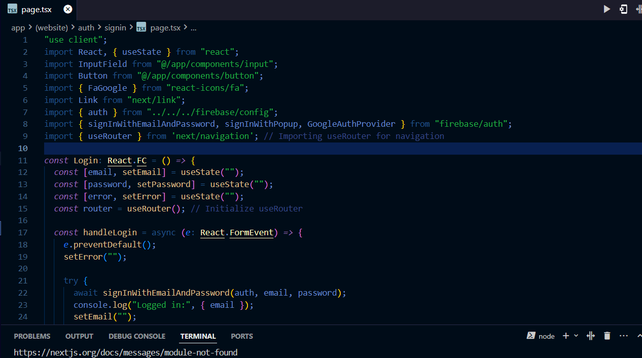Click FormEvent type on line 17
Image resolution: width=642 pixels, height=358 pixels.
pyautogui.click(x=252, y=232)
